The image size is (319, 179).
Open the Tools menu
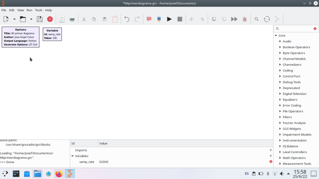click(x=39, y=10)
